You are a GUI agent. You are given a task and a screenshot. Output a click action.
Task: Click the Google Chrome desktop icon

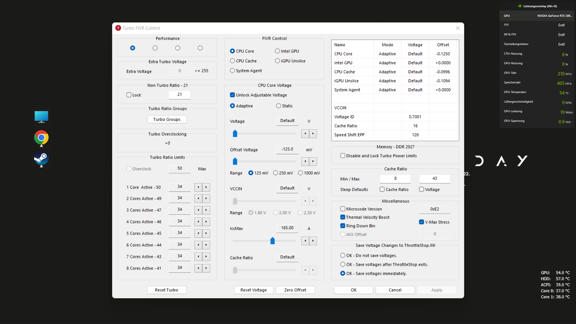click(x=41, y=138)
